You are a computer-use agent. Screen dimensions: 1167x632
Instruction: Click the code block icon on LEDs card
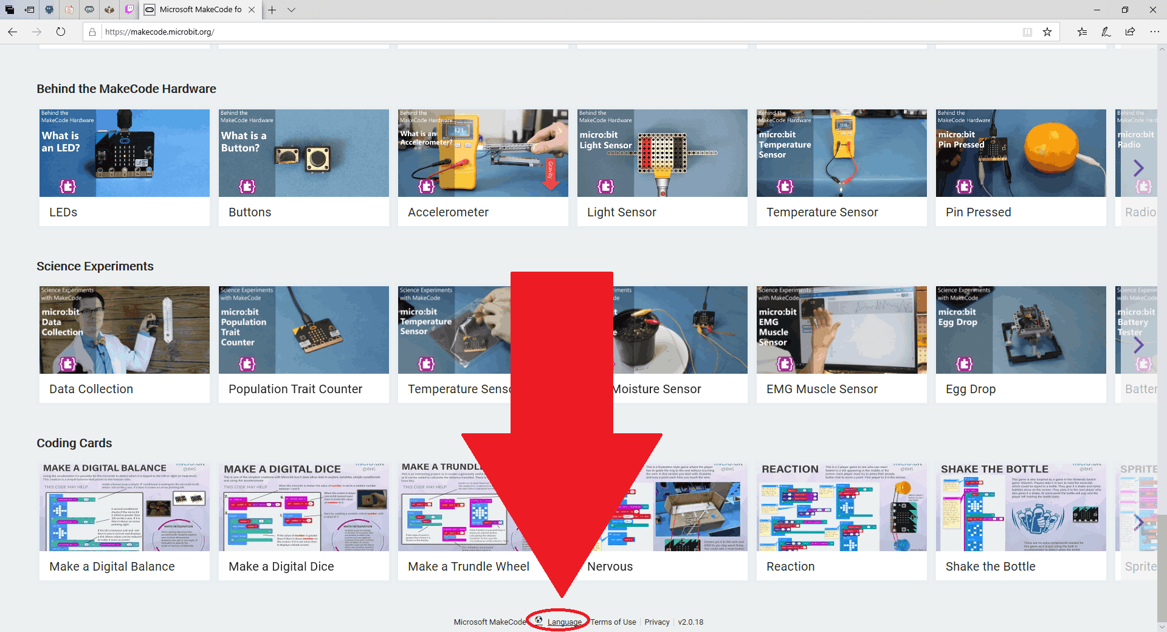[x=68, y=187]
